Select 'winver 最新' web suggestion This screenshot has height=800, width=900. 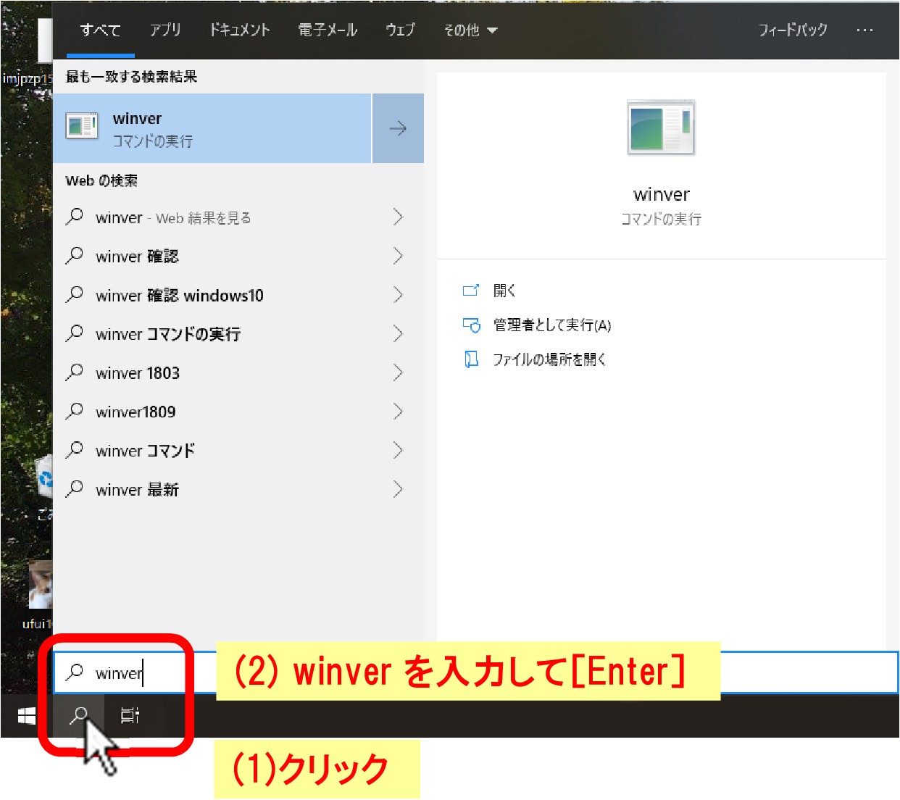[238, 490]
